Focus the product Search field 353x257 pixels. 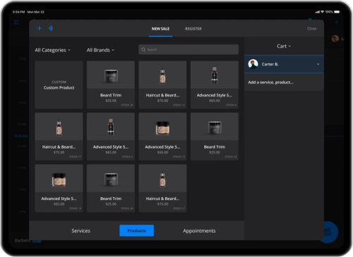[x=189, y=49]
